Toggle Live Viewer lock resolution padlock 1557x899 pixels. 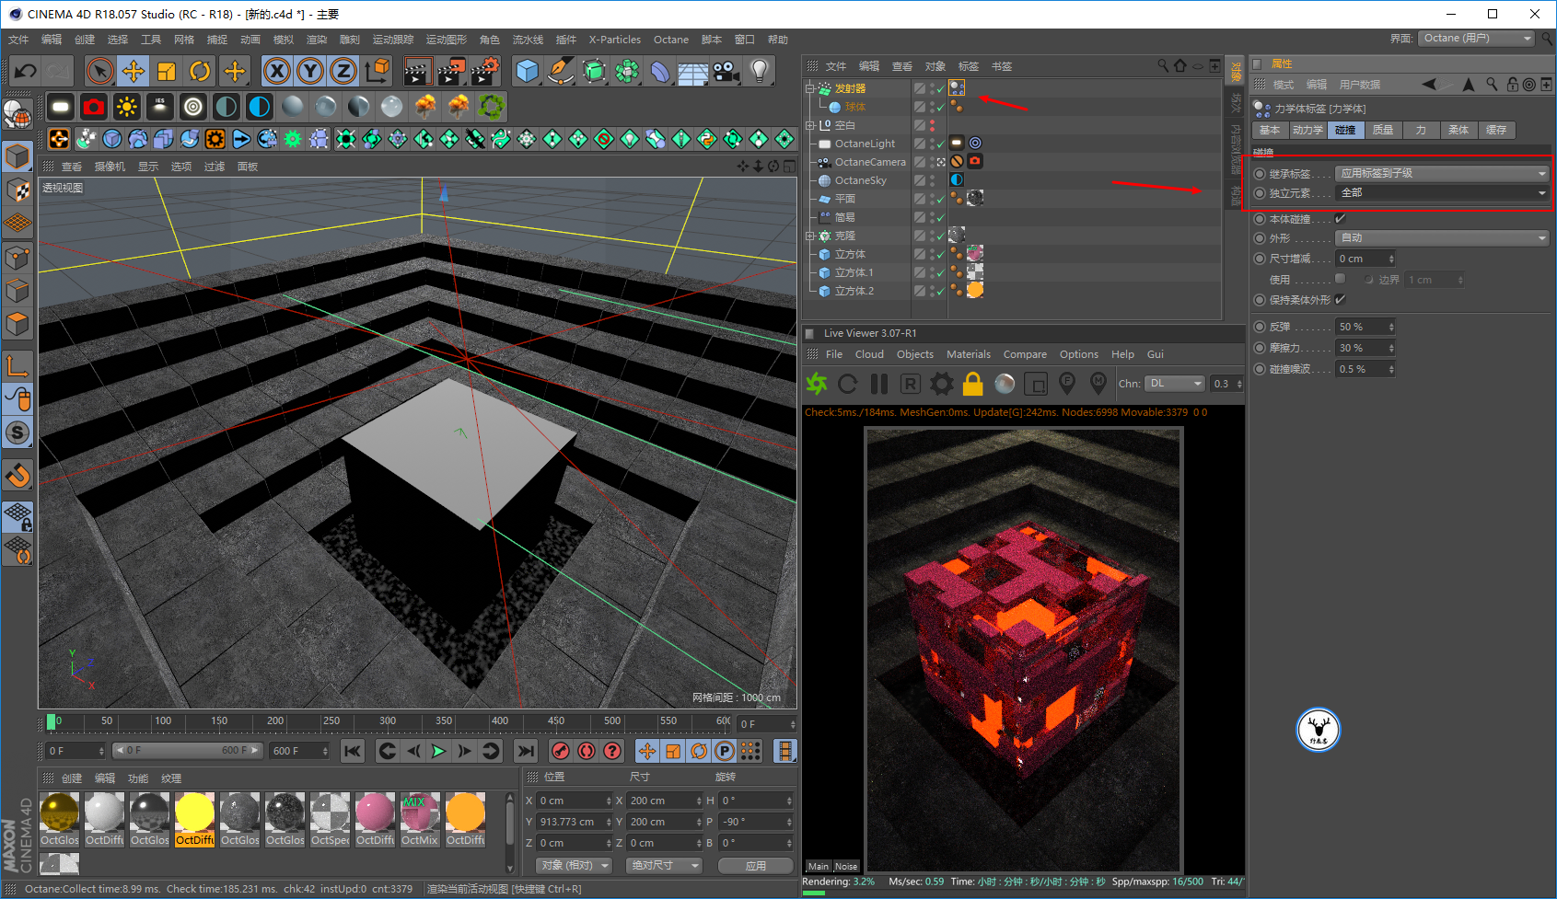click(x=973, y=384)
